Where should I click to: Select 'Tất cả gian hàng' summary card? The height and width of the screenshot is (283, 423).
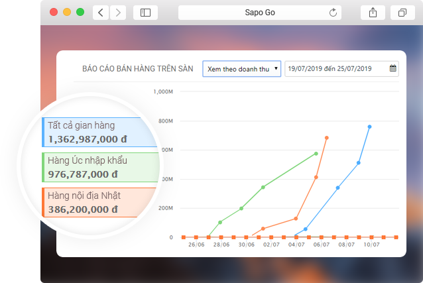pos(99,132)
